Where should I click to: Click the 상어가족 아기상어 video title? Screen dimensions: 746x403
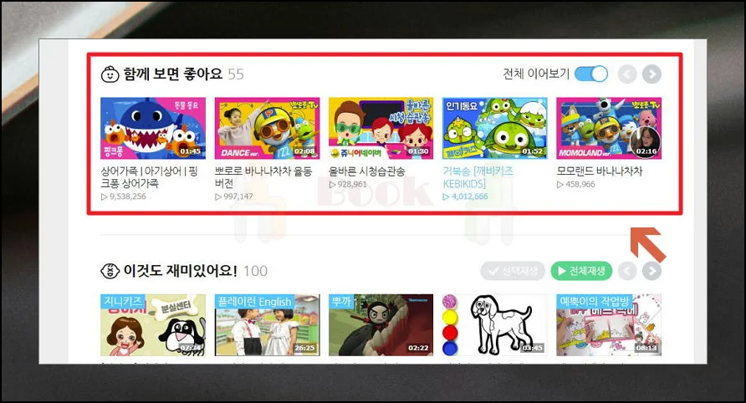[x=149, y=177]
